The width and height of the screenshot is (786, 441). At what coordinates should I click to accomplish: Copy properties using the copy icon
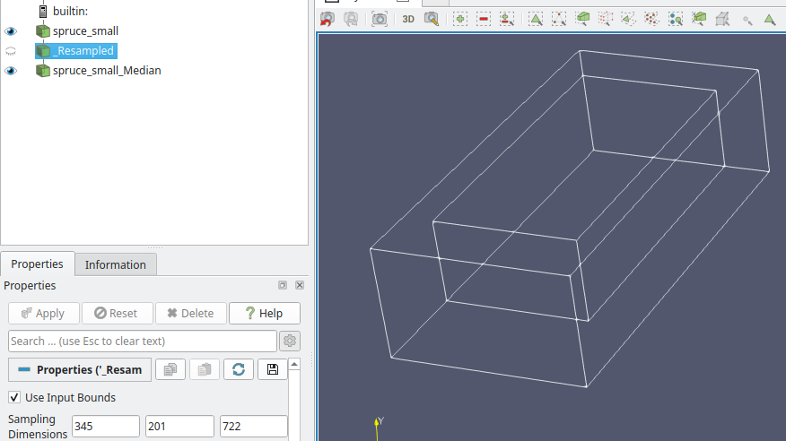pos(170,369)
